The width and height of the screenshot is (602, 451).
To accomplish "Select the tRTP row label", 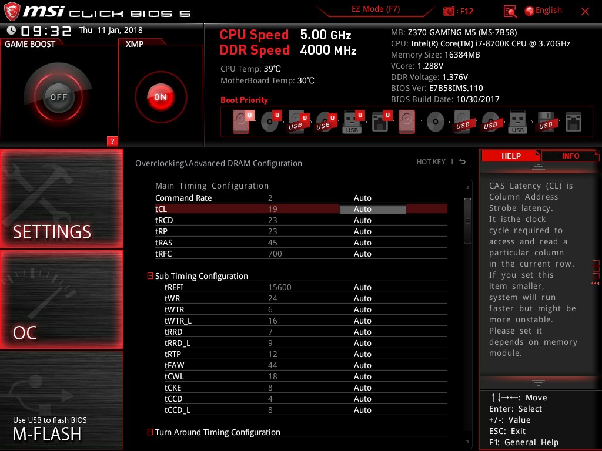I will [x=172, y=354].
